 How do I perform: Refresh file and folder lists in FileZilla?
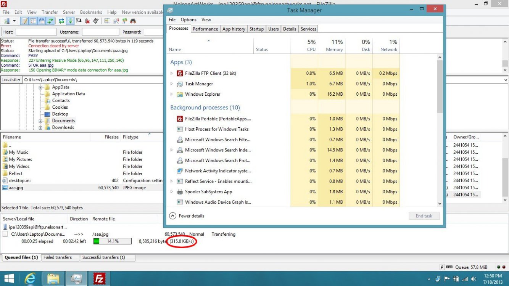(61, 21)
